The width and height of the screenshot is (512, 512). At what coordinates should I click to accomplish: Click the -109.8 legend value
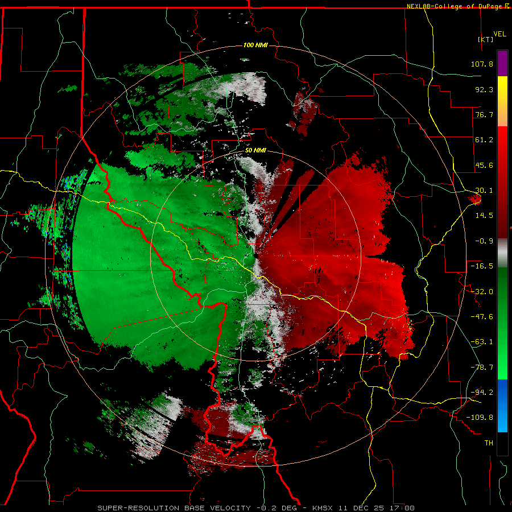(480, 418)
